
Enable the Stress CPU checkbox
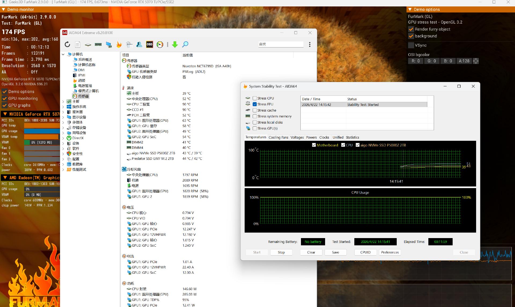pos(255,98)
